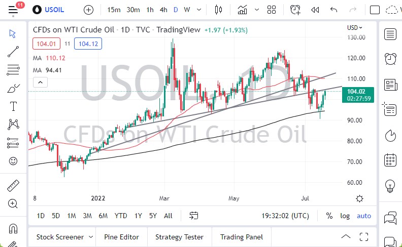This screenshot has width=402, height=247.
Task: Choose the 4h timeframe button
Action: tap(163, 10)
